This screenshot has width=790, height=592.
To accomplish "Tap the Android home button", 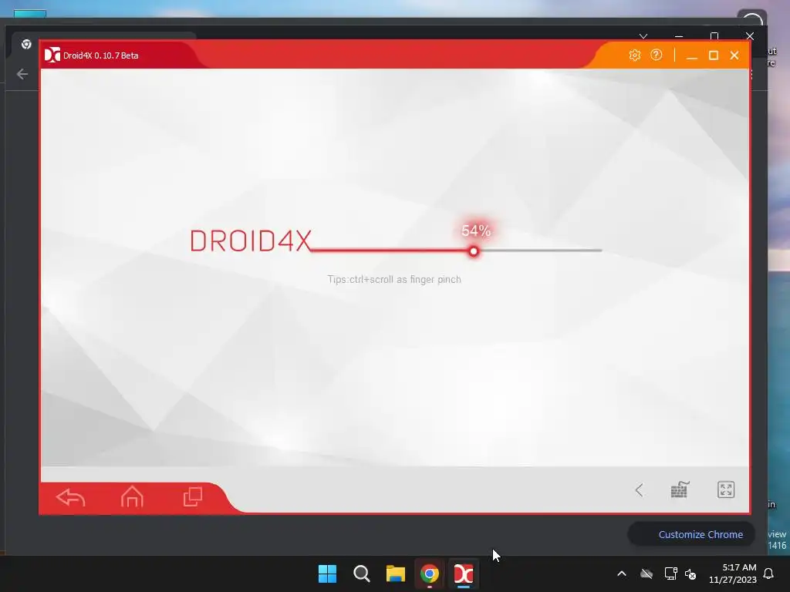I will coord(132,497).
